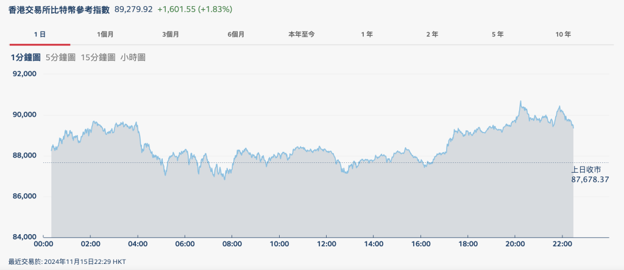Choose the 15分鐘圖 interval
Image resolution: width=624 pixels, height=270 pixels.
point(97,57)
